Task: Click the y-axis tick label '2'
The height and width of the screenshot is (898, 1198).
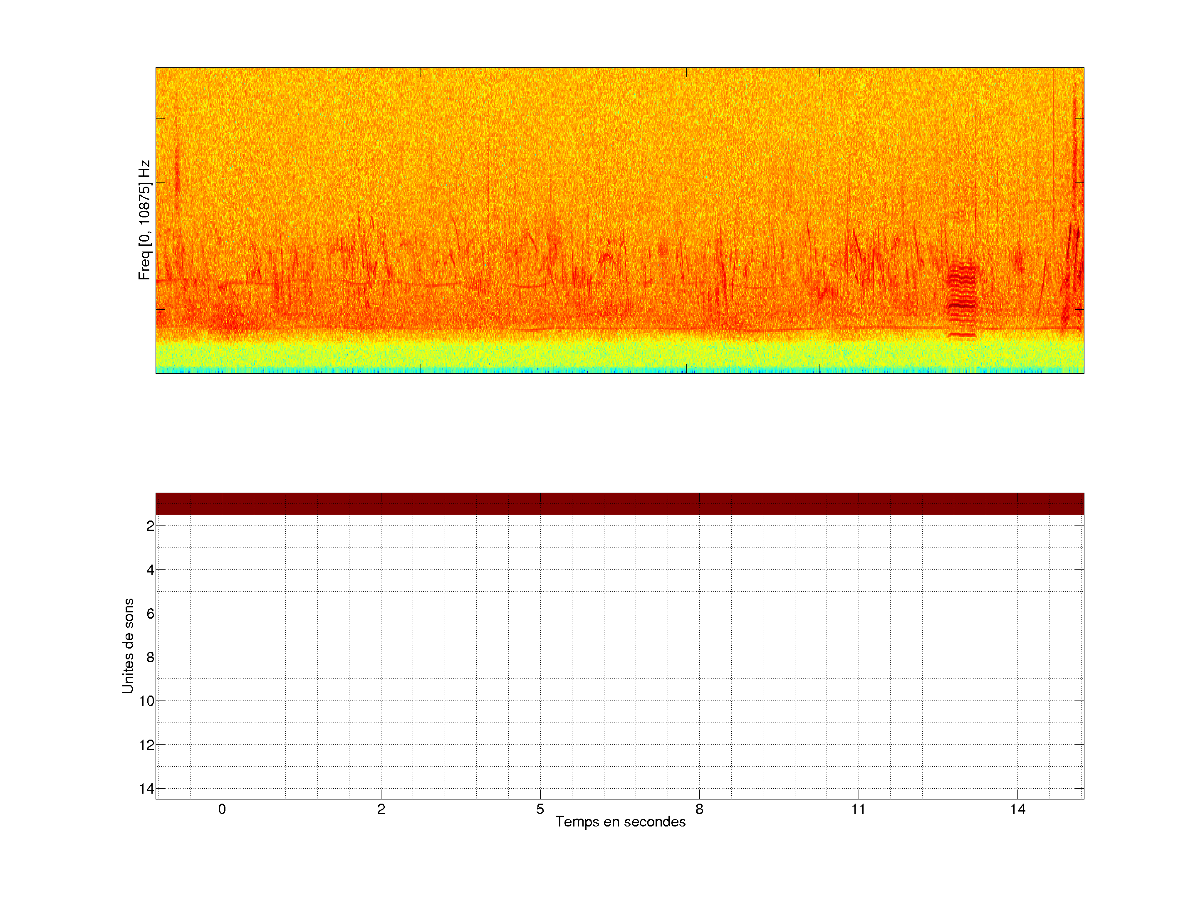Action: click(150, 526)
